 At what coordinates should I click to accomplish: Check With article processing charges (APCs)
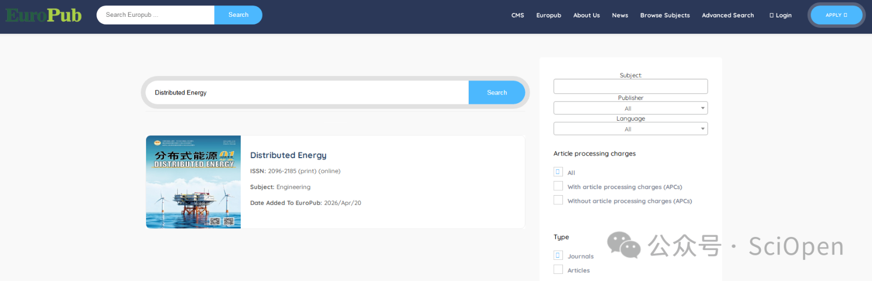coord(558,186)
